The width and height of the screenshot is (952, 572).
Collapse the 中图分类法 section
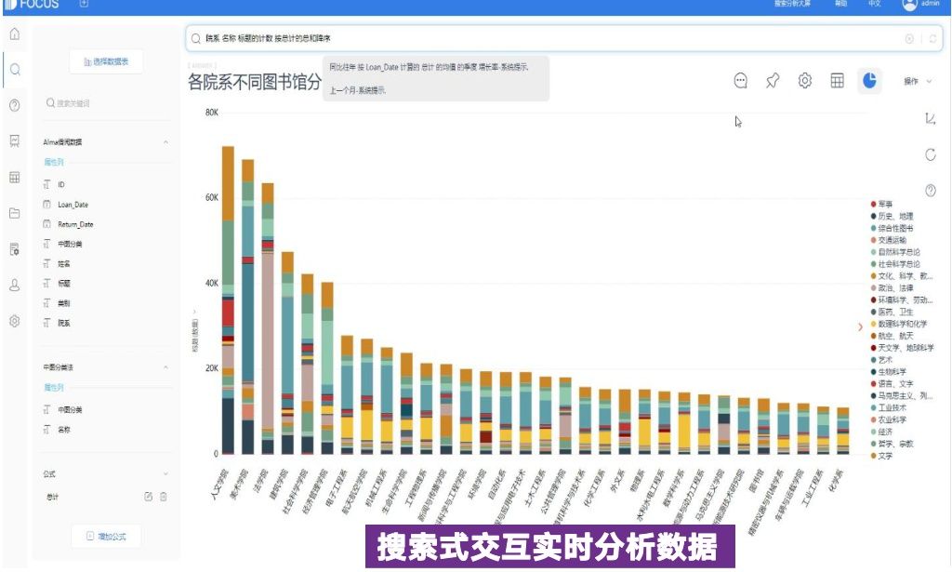[165, 367]
